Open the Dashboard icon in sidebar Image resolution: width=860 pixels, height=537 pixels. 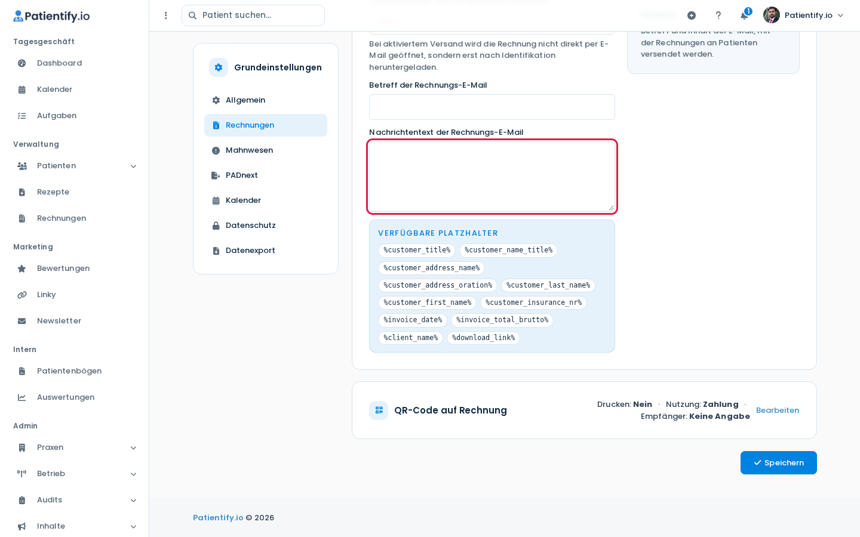click(x=22, y=63)
